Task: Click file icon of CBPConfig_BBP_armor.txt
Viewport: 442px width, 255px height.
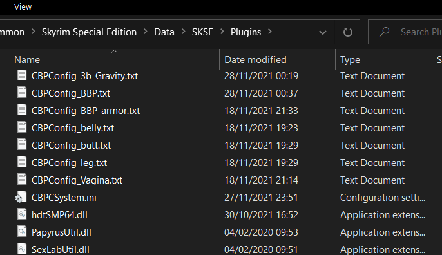Action: [x=22, y=110]
